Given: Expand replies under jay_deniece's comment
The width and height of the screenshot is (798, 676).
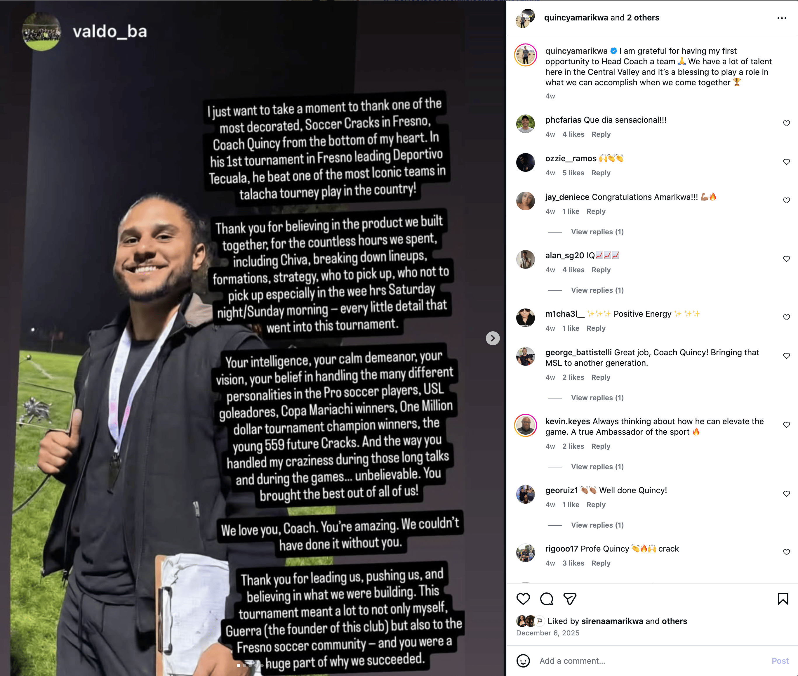Looking at the screenshot, I should click(597, 232).
